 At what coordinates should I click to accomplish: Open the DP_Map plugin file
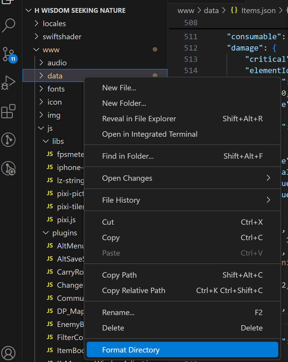[71, 311]
